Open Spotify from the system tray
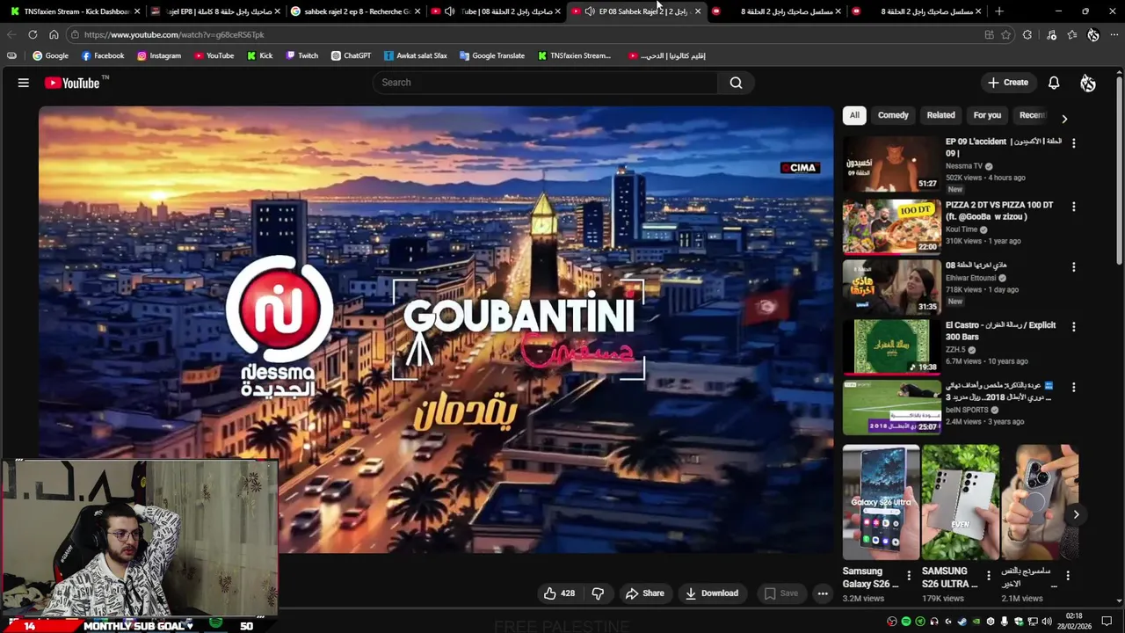The width and height of the screenshot is (1125, 633). [x=906, y=622]
